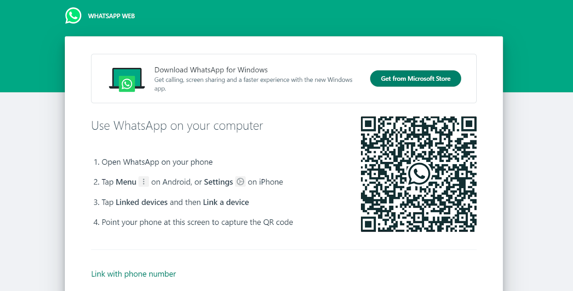Click the Download WhatsApp for Windows heading
The image size is (573, 291).
[x=211, y=70]
